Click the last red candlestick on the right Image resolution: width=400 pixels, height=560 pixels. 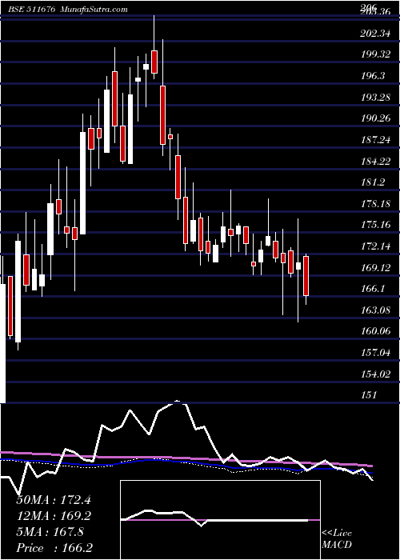pyautogui.click(x=306, y=276)
